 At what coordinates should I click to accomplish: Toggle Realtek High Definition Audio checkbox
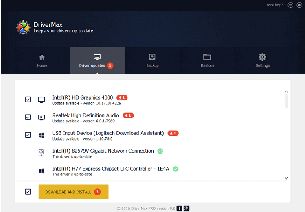(x=28, y=117)
